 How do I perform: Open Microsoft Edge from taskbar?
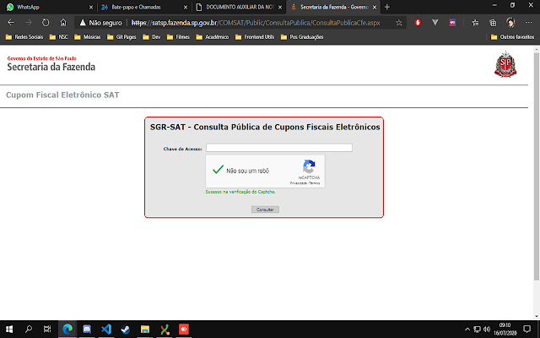(67, 329)
